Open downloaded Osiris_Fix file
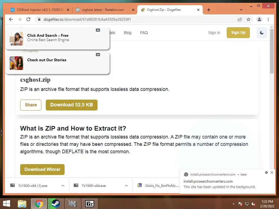Screen dimensions: 279x209 tap(162, 186)
